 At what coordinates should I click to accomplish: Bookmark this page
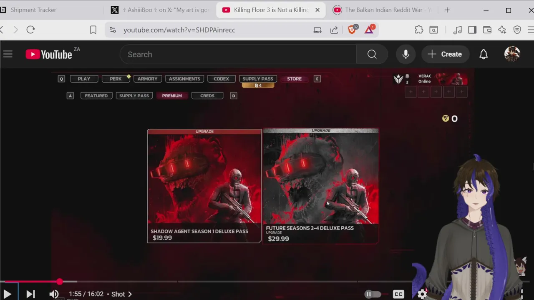pyautogui.click(x=93, y=30)
